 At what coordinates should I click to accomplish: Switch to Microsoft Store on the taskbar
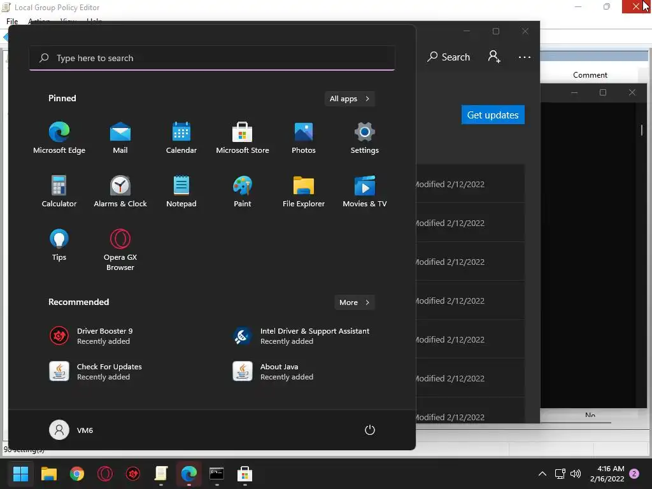coord(244,474)
